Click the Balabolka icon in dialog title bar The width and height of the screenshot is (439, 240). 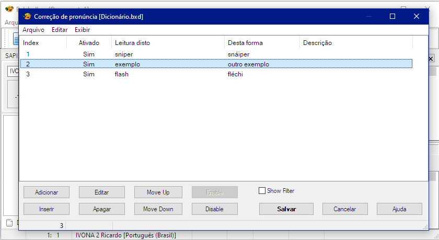point(27,17)
